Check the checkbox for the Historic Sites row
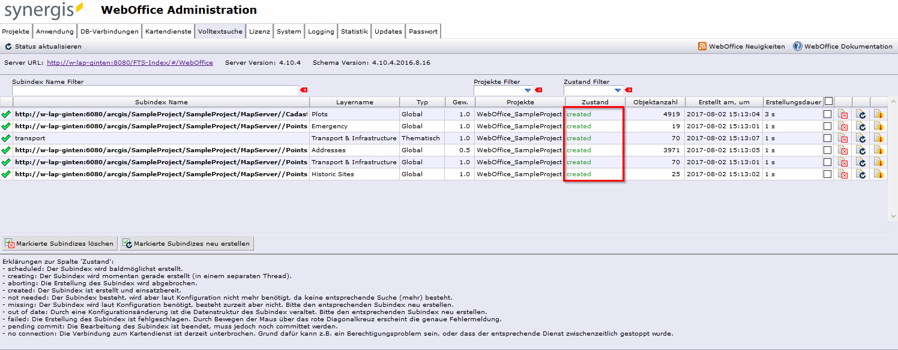The image size is (898, 350). 828,174
